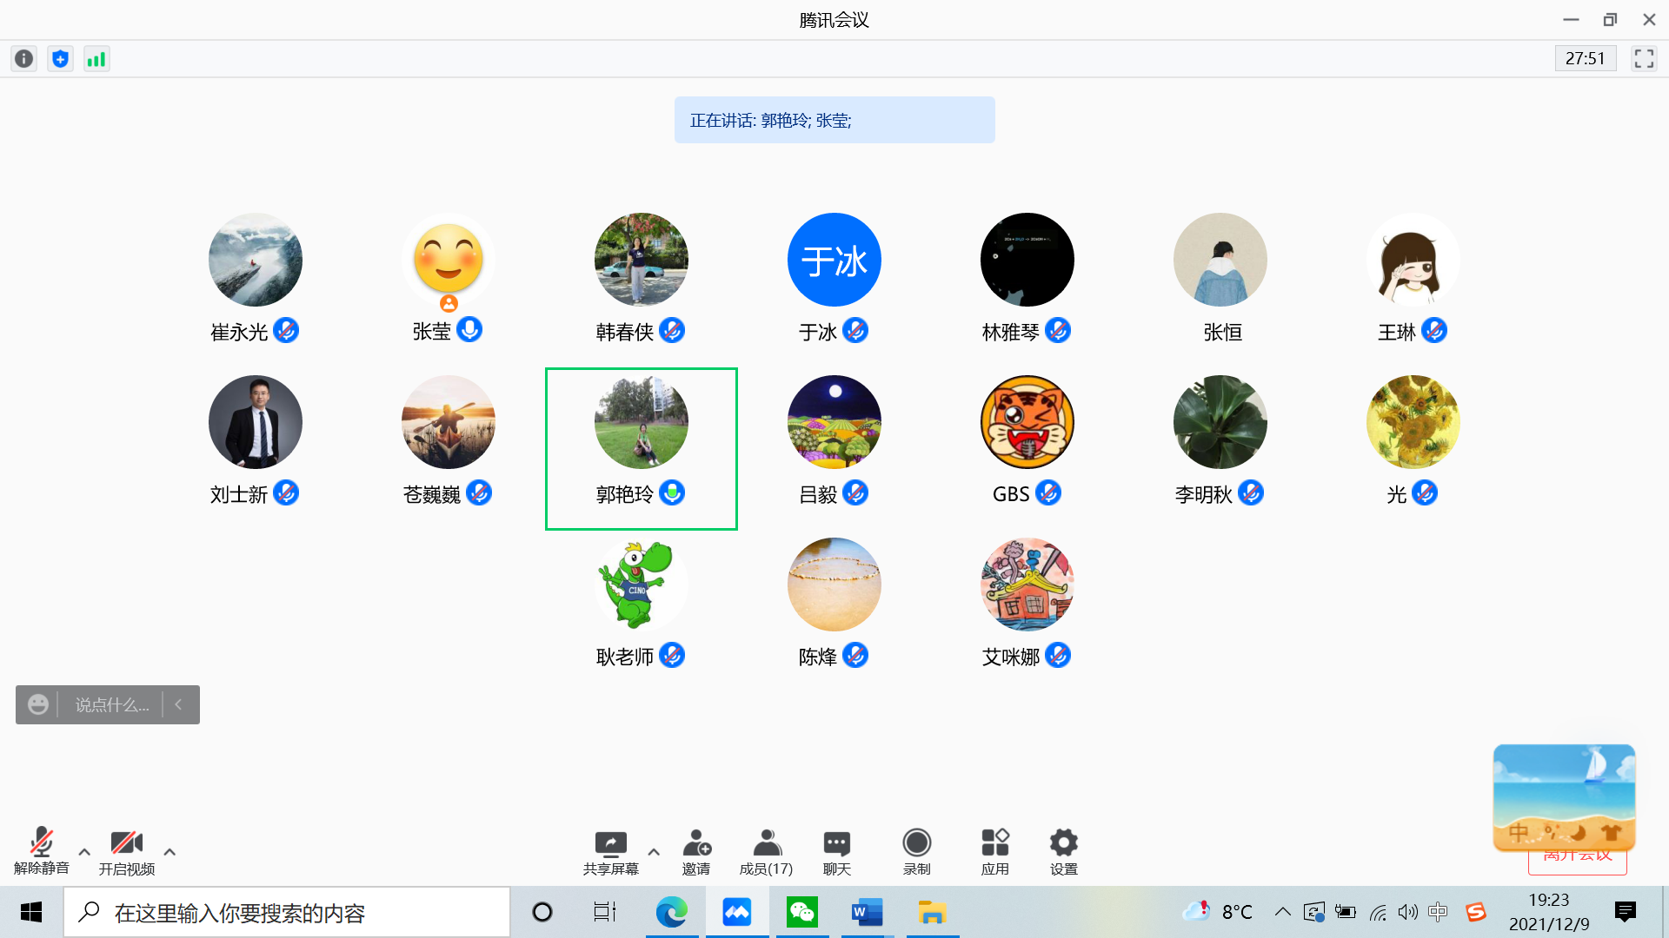
Task: Click 艾咪娜 muted mic icon
Action: (1058, 655)
